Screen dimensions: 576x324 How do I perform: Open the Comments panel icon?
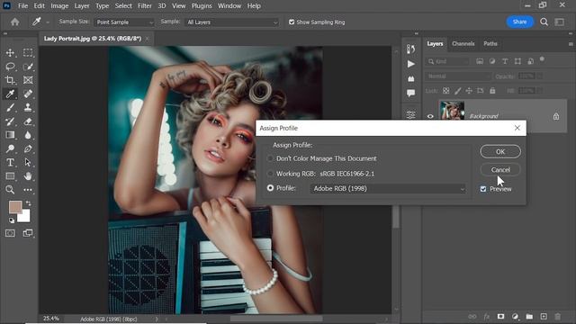411,93
